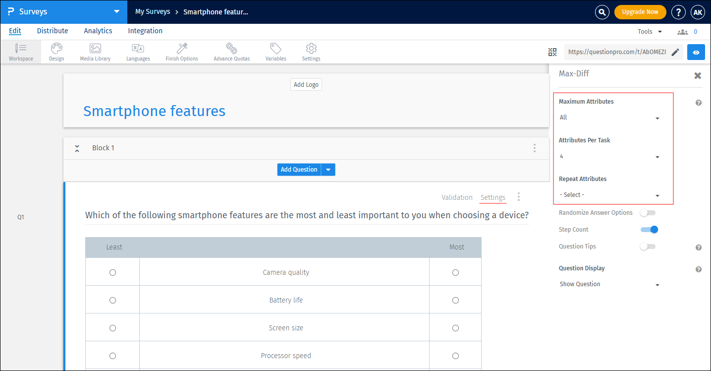This screenshot has height=371, width=711.
Task: Select Least radio for Camera quality
Action: pos(112,272)
